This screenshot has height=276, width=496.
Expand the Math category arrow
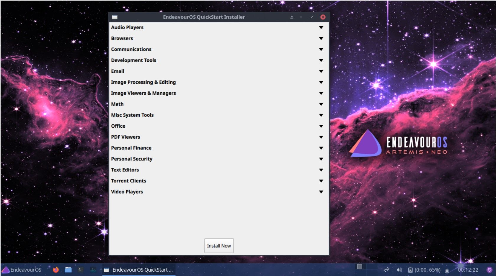[321, 104]
